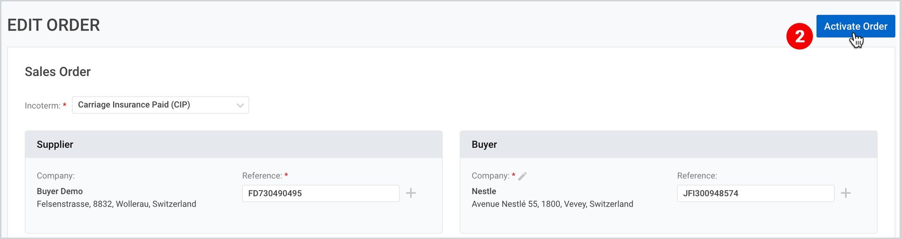Expand the Incoterm chevron arrow
901x239 pixels.
[x=240, y=105]
